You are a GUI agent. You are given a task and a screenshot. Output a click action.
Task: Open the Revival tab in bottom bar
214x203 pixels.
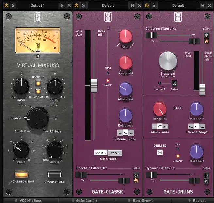(x=199, y=201)
